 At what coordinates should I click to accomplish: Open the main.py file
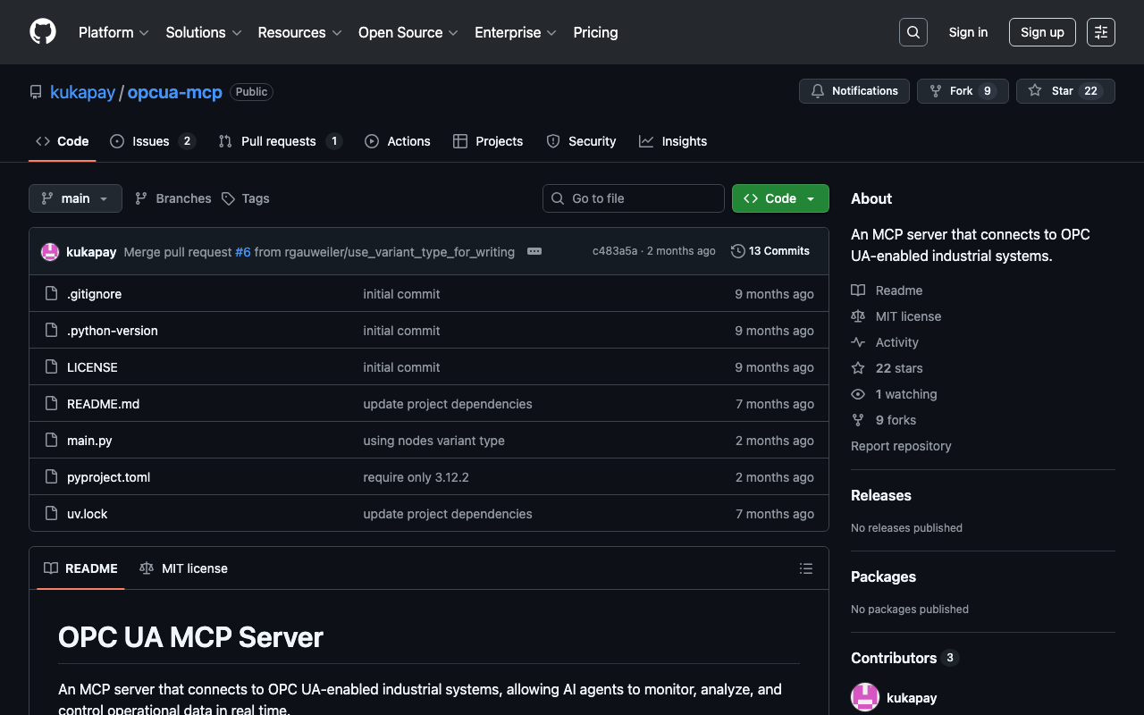coord(89,441)
